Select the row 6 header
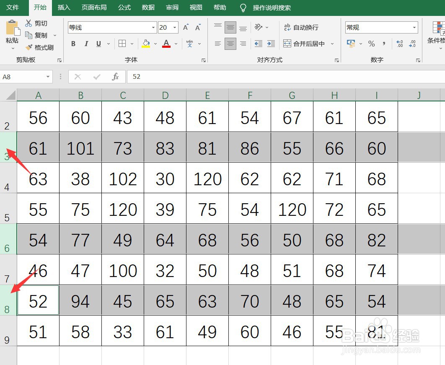 click(8, 239)
